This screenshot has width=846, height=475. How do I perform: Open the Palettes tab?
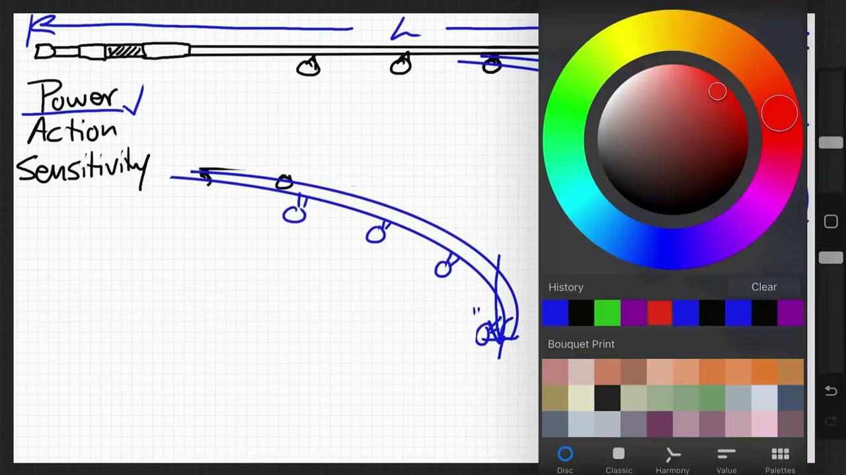tap(780, 460)
